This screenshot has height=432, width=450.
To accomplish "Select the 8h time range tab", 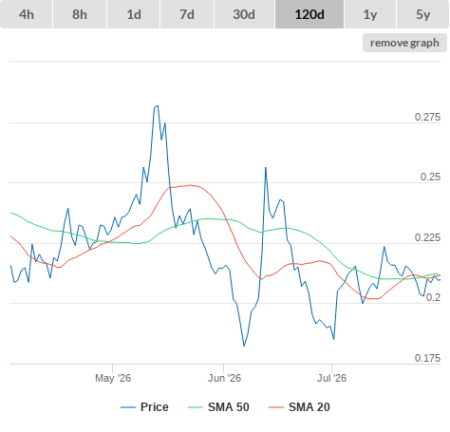I will pos(80,14).
